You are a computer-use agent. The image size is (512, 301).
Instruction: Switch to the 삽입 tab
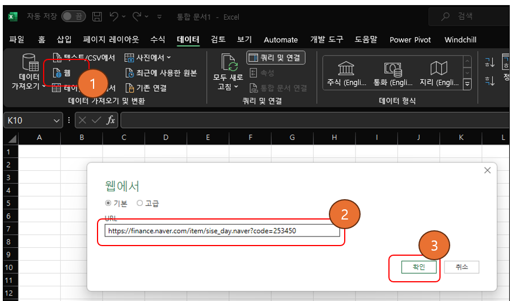[64, 40]
